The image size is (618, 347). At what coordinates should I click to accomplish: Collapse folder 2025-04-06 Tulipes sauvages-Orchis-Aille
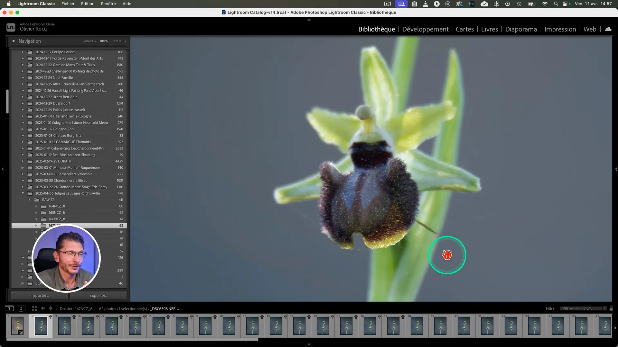tap(23, 193)
